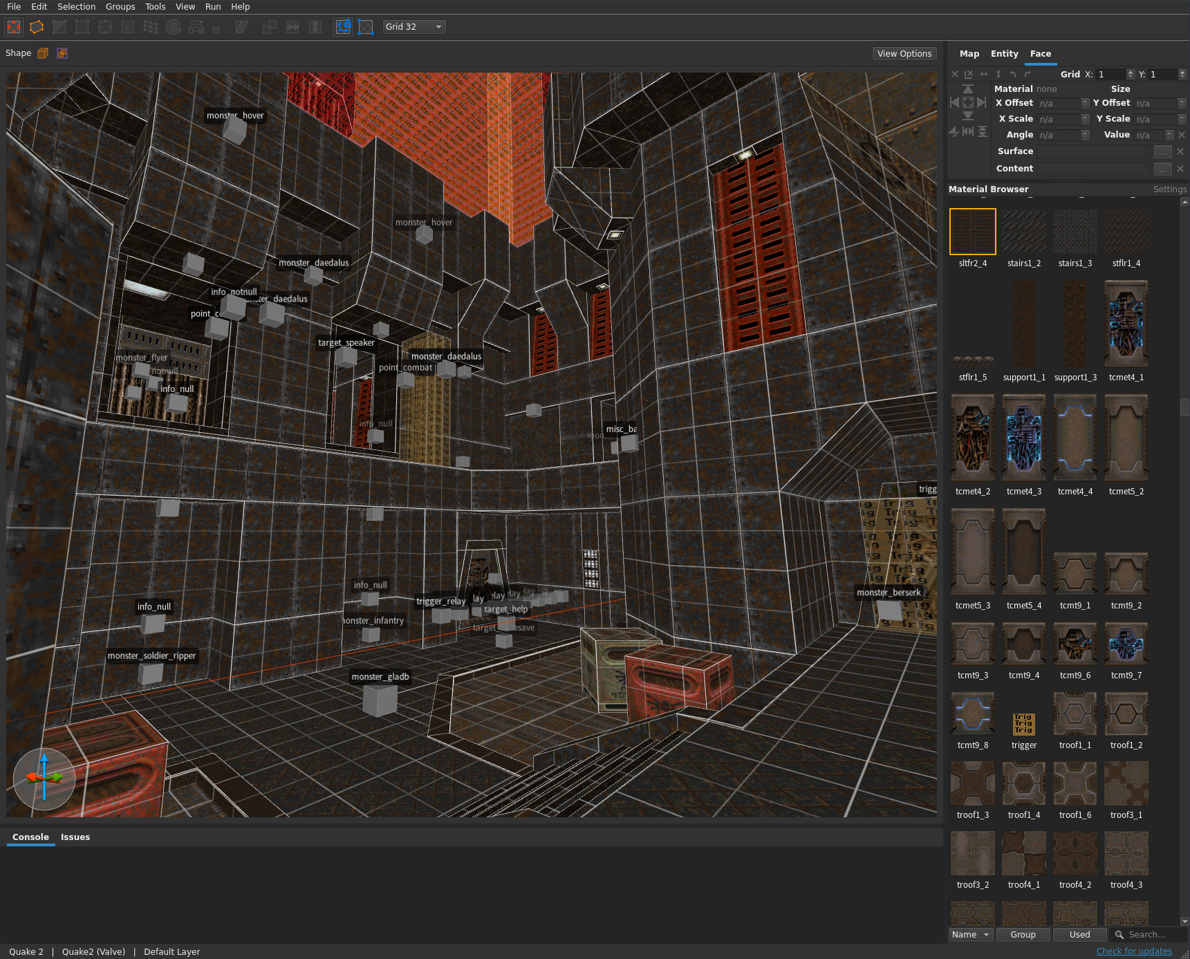1190x959 pixels.
Task: Pick the cuboid shape icon
Action: click(x=43, y=53)
